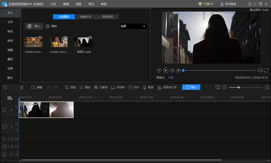Play the preview video
The width and height of the screenshot is (271, 163).
click(166, 70)
